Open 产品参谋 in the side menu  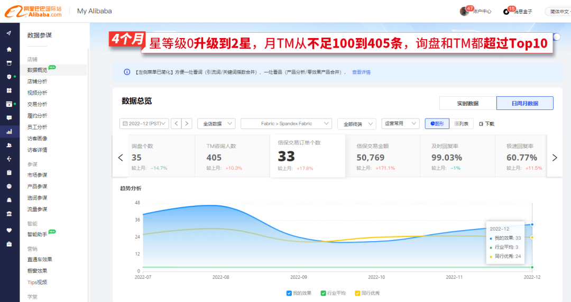(x=37, y=186)
